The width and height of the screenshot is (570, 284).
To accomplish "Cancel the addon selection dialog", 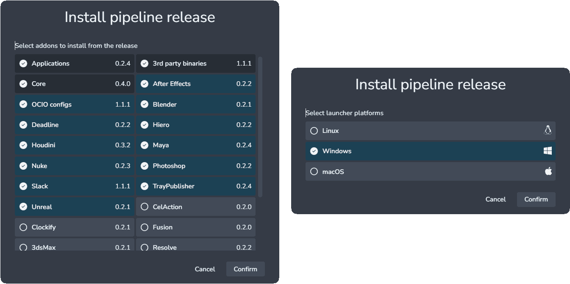I will tap(205, 269).
